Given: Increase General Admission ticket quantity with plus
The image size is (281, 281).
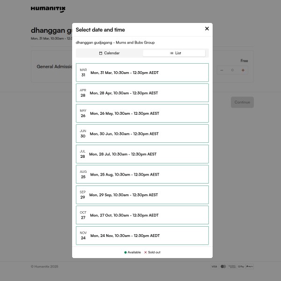Looking at the screenshot, I should point(243,70).
